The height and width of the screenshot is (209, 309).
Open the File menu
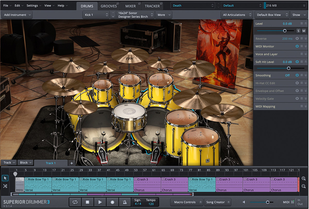7,5
